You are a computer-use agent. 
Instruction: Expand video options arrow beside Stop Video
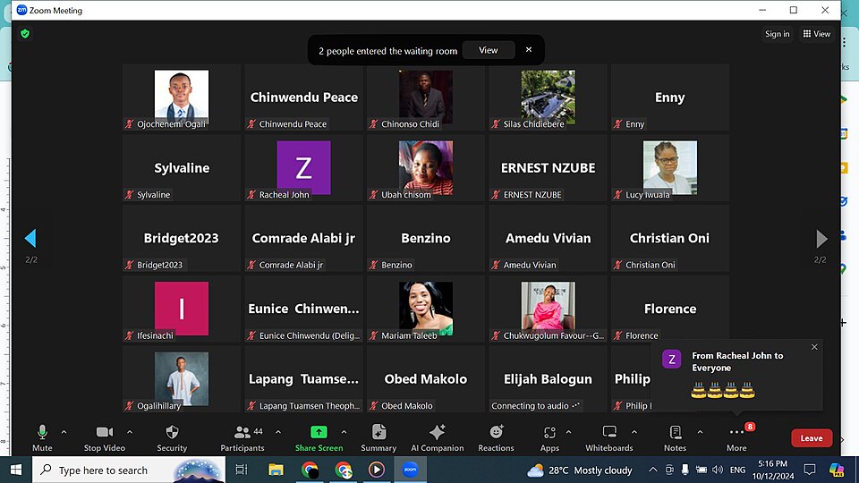[x=130, y=432]
